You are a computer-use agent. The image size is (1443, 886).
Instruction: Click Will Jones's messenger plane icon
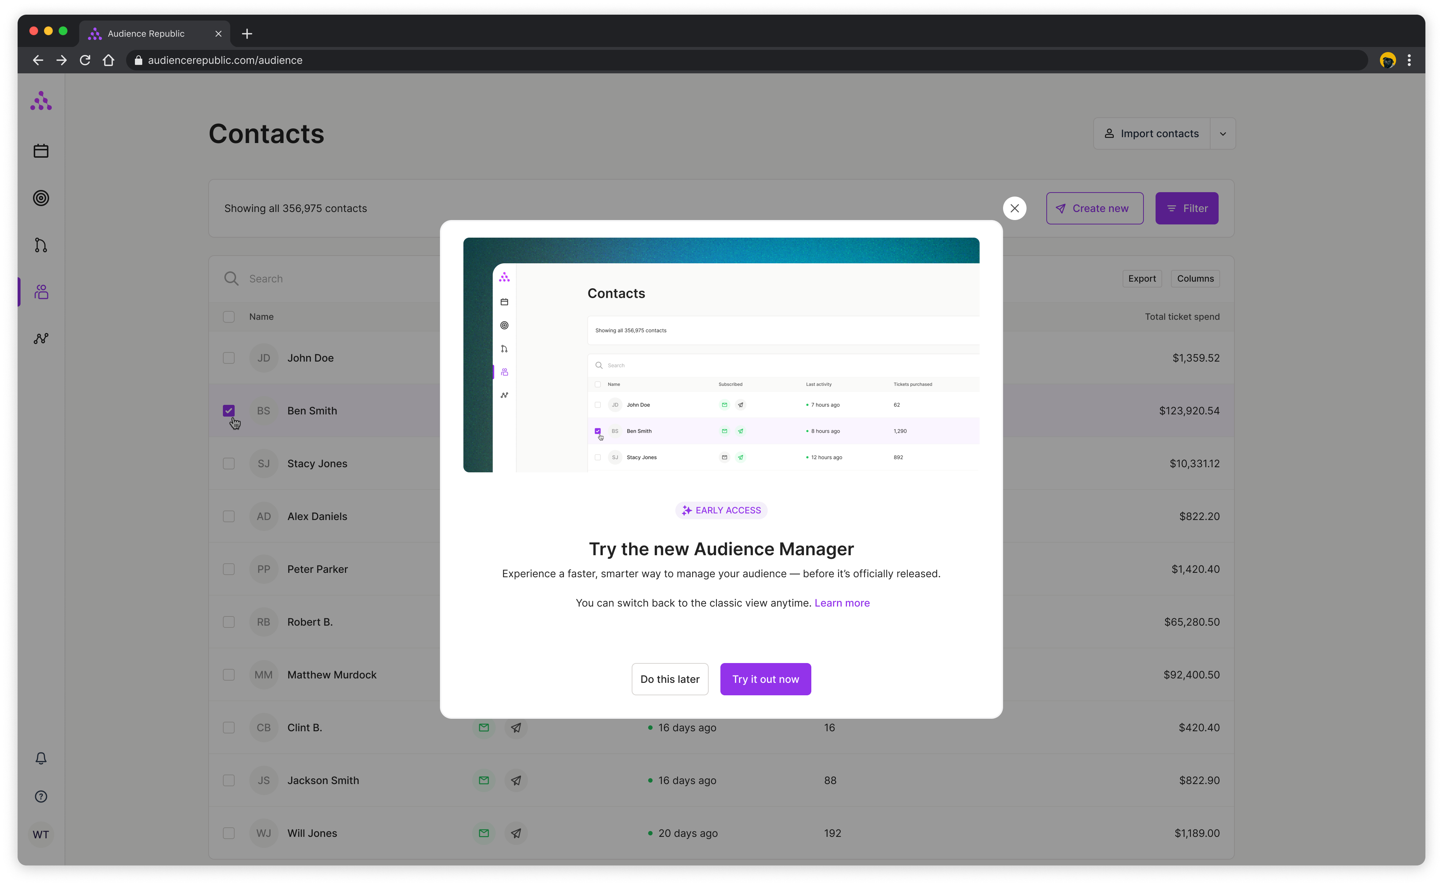coord(516,833)
